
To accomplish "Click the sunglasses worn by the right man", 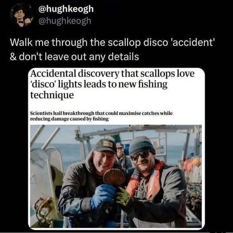I will coord(140,156).
